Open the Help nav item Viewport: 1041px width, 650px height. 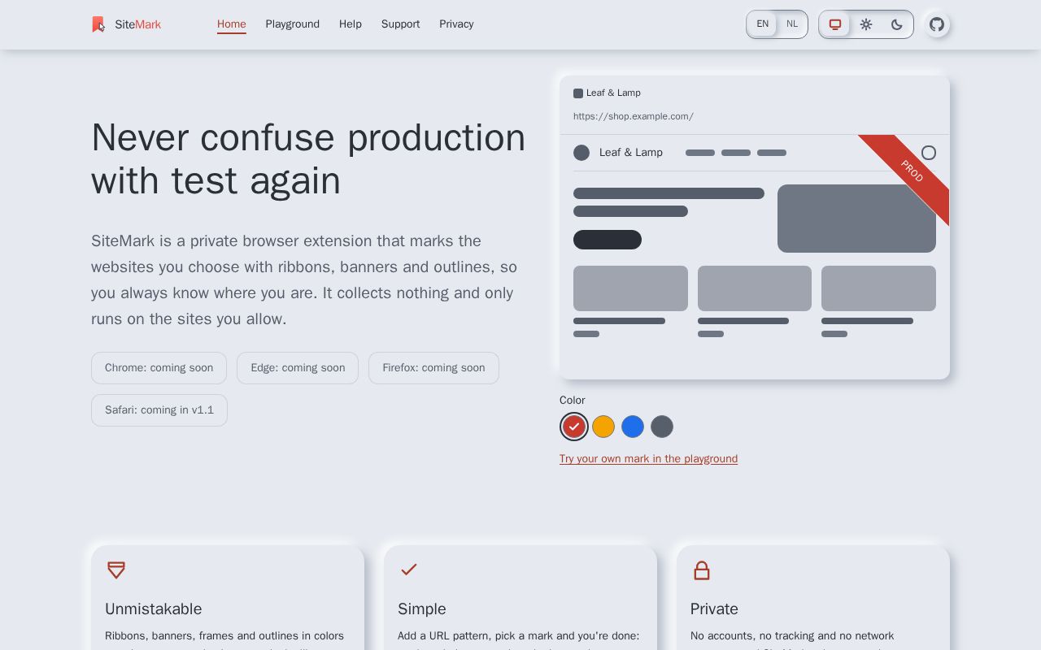[x=351, y=24]
